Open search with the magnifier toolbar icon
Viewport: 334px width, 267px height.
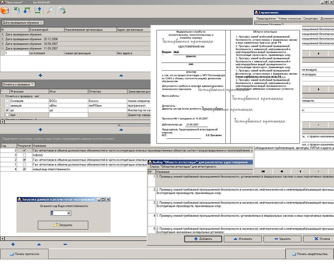pyautogui.click(x=50, y=10)
